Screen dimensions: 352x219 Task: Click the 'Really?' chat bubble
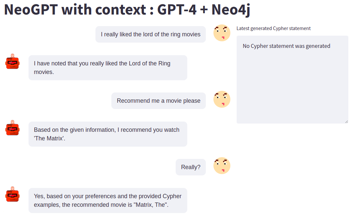[x=191, y=167]
